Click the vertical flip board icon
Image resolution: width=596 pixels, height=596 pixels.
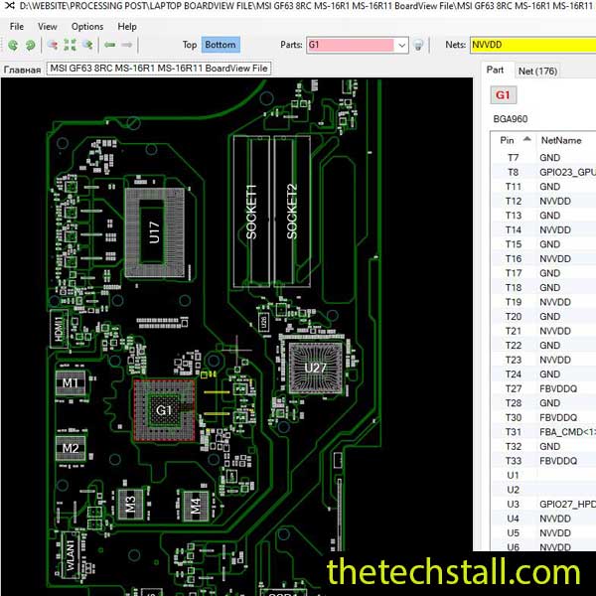pyautogui.click(x=87, y=45)
